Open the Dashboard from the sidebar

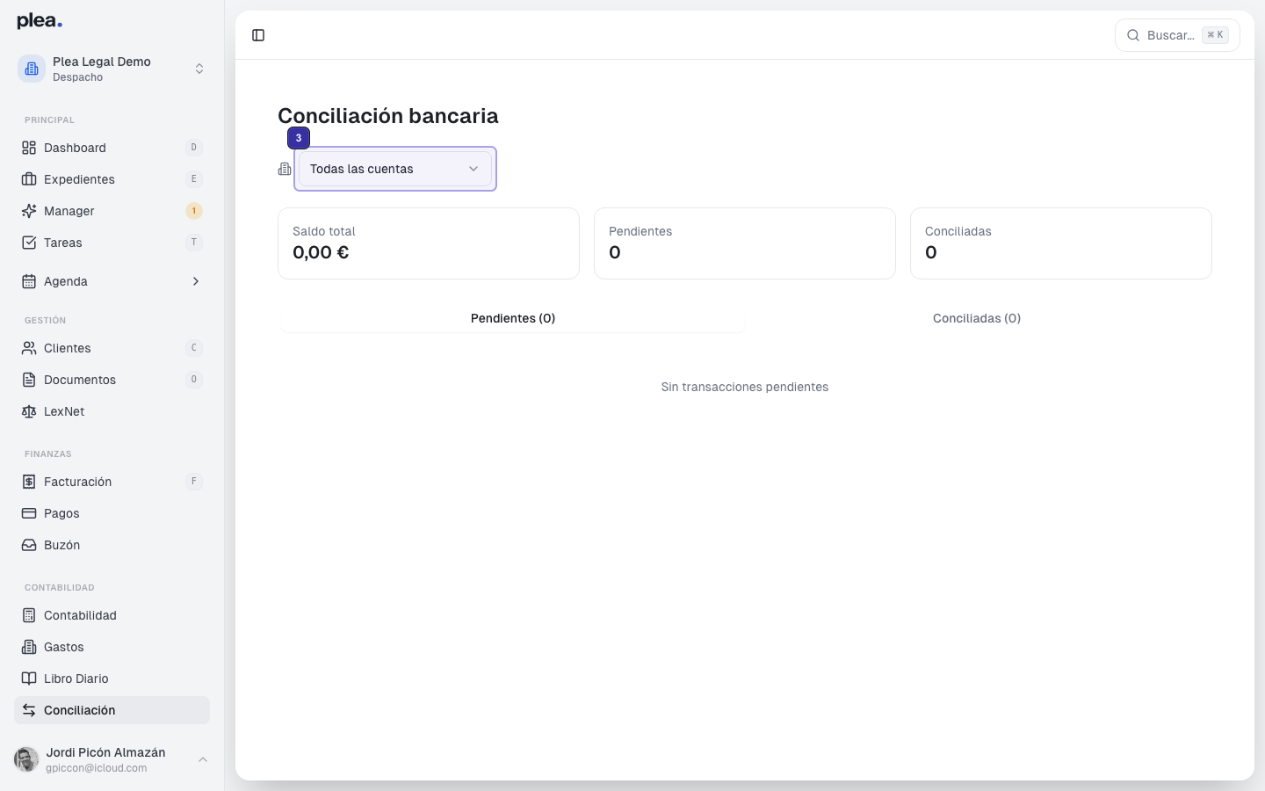[x=75, y=148]
